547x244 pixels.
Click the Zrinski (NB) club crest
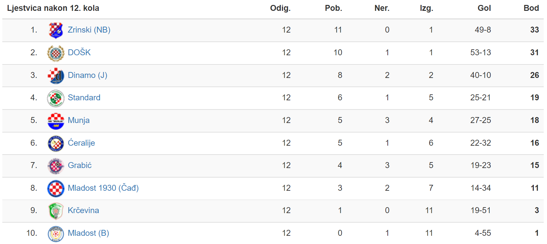[56, 30]
